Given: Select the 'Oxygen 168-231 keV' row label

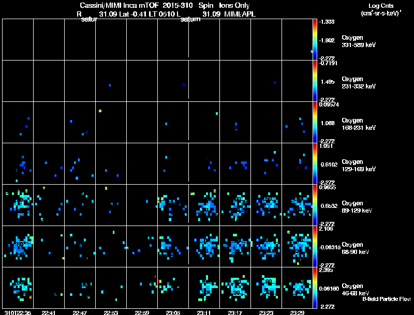Looking at the screenshot, I should [x=359, y=124].
